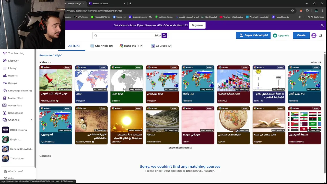Close the Results - Kahoot! browser tab
Screen dimensions: 327x184
pyautogui.click(x=124, y=4)
